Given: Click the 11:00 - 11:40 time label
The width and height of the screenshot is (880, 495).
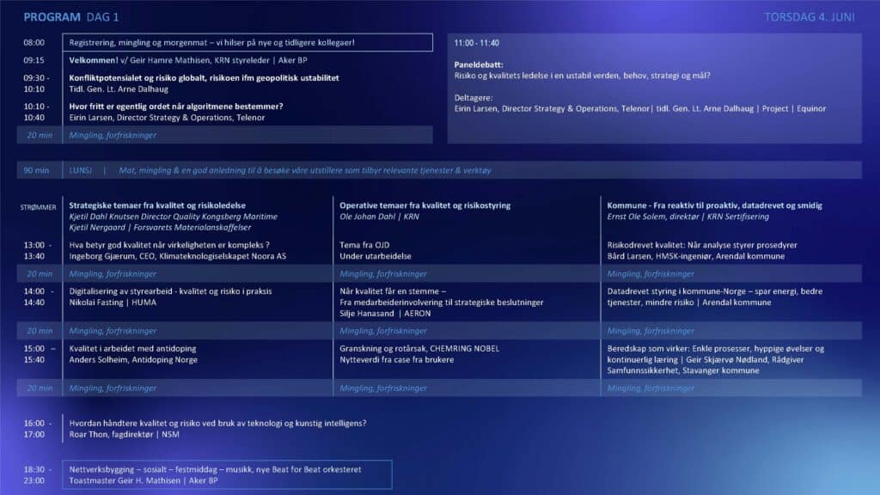Looking at the screenshot, I should (476, 42).
